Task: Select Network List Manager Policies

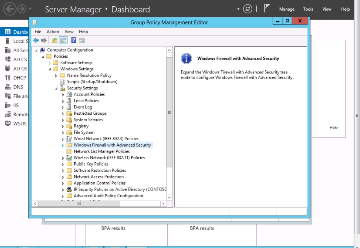Action: coord(101,151)
